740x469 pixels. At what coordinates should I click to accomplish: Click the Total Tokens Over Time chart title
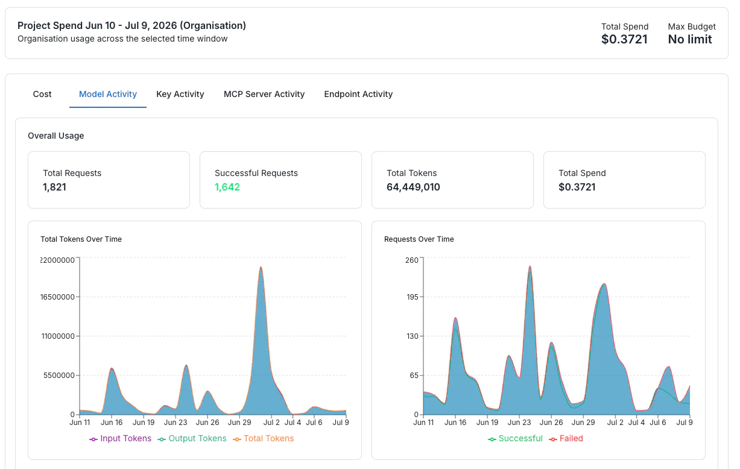coord(81,239)
